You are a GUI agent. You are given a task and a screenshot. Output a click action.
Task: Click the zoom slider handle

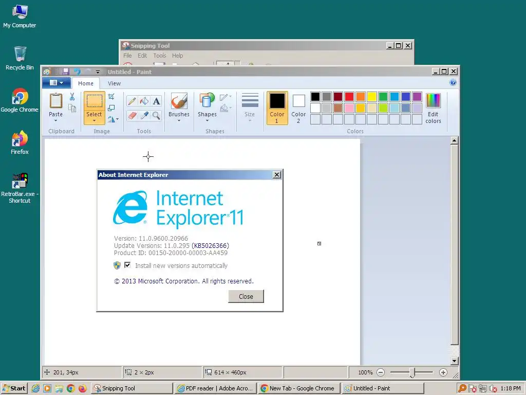412,372
